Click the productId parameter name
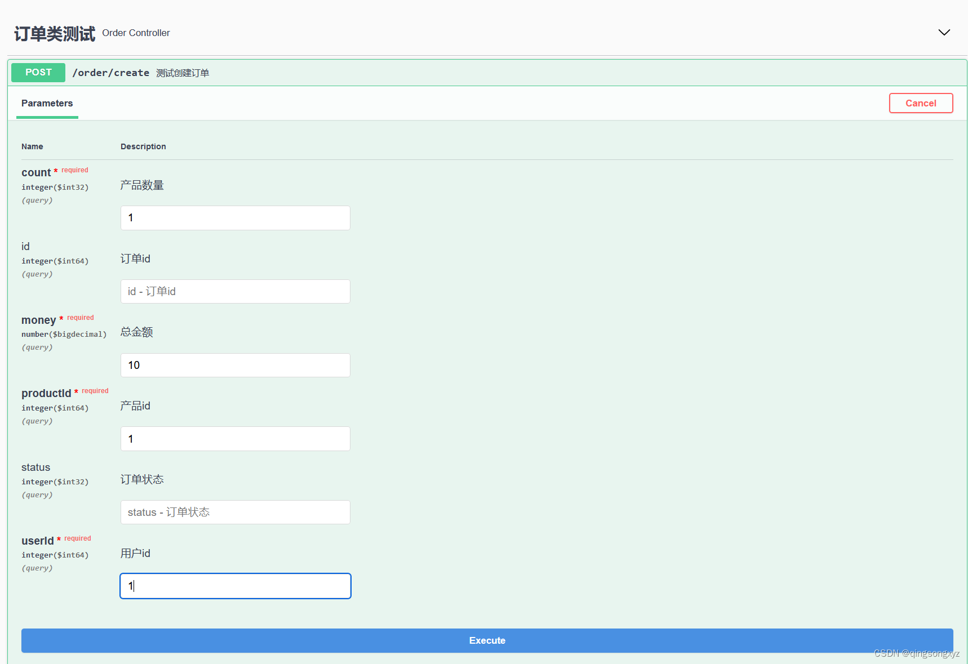Viewport: 968px width, 664px height. tap(46, 393)
